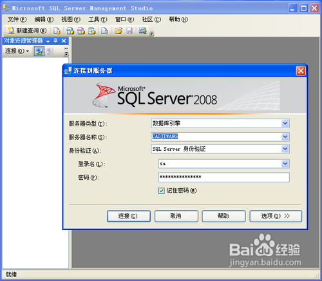Open the 工具(T) menu

click(98, 19)
